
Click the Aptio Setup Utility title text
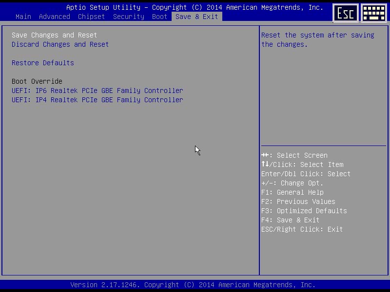click(195, 7)
